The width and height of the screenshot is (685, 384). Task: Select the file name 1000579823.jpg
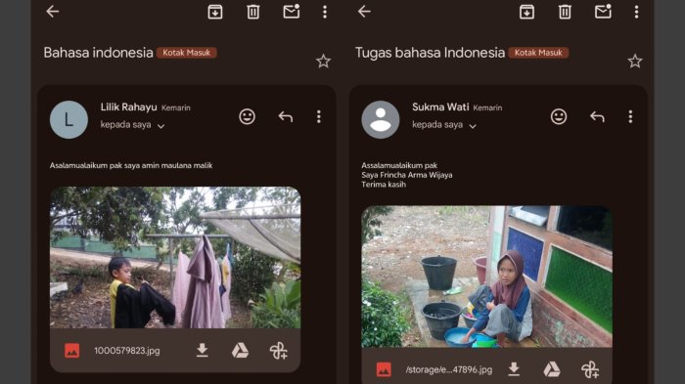(x=127, y=351)
